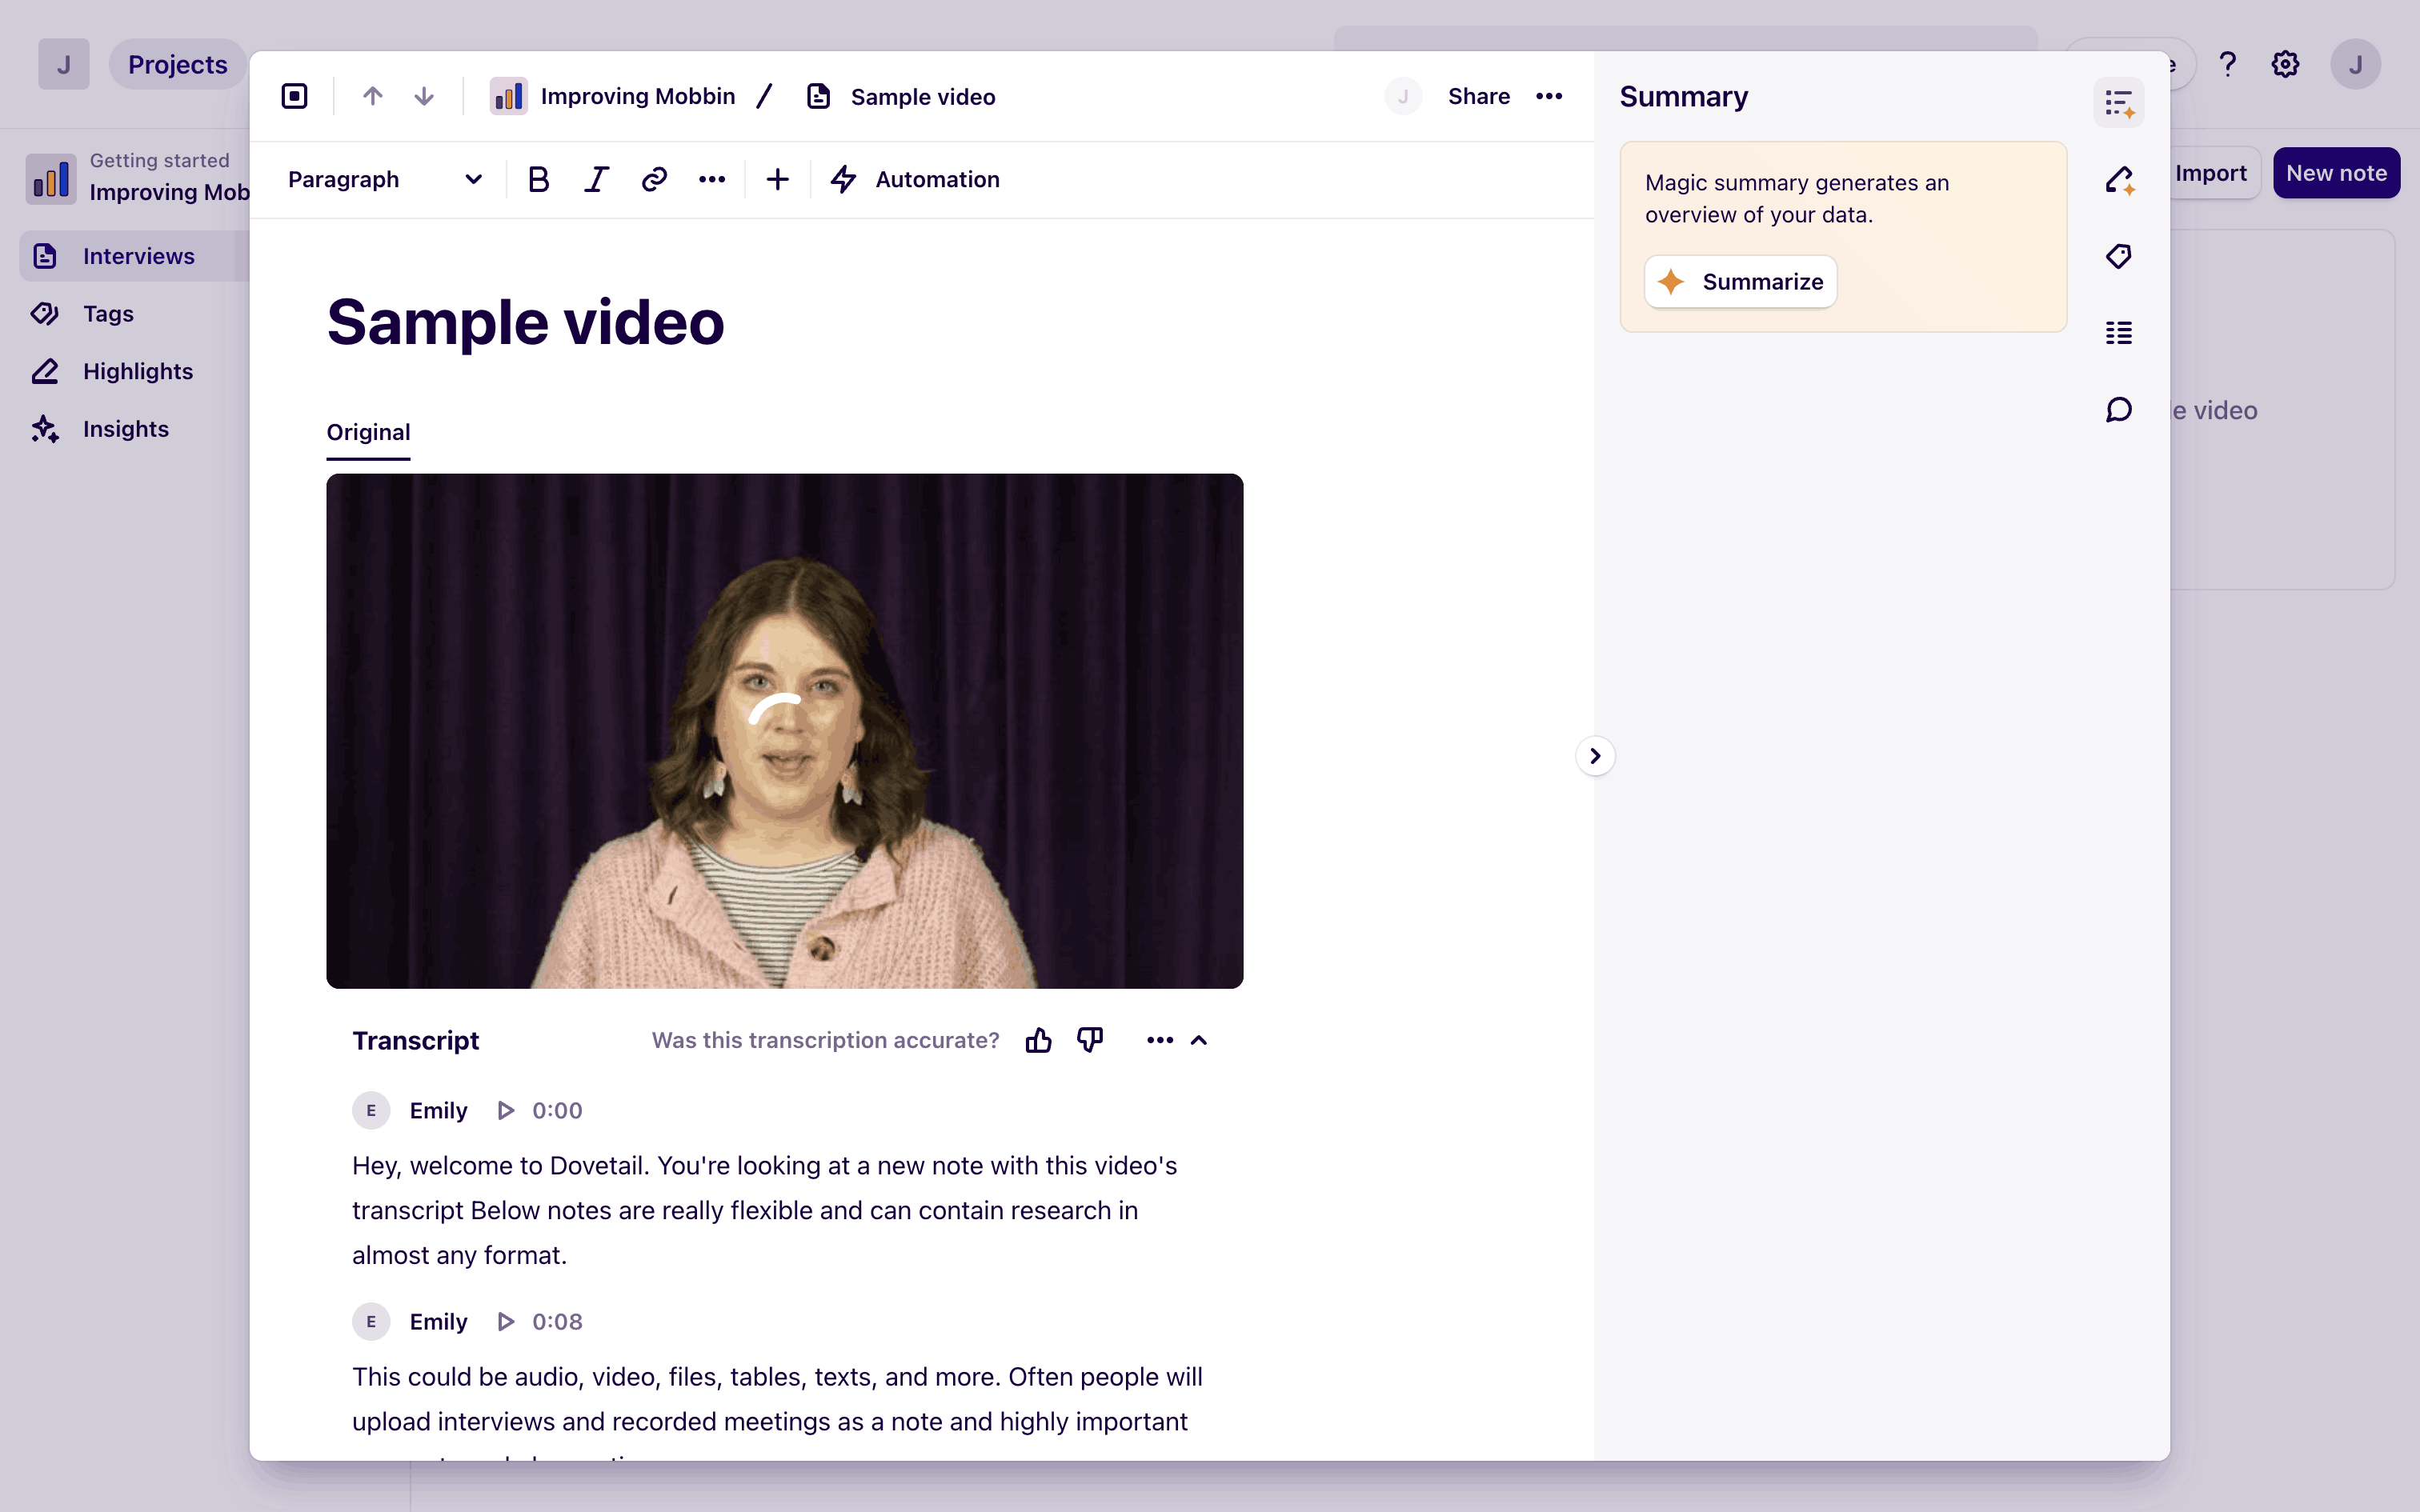2420x1512 pixels.
Task: Open Highlights in the left sidebar
Action: (137, 371)
